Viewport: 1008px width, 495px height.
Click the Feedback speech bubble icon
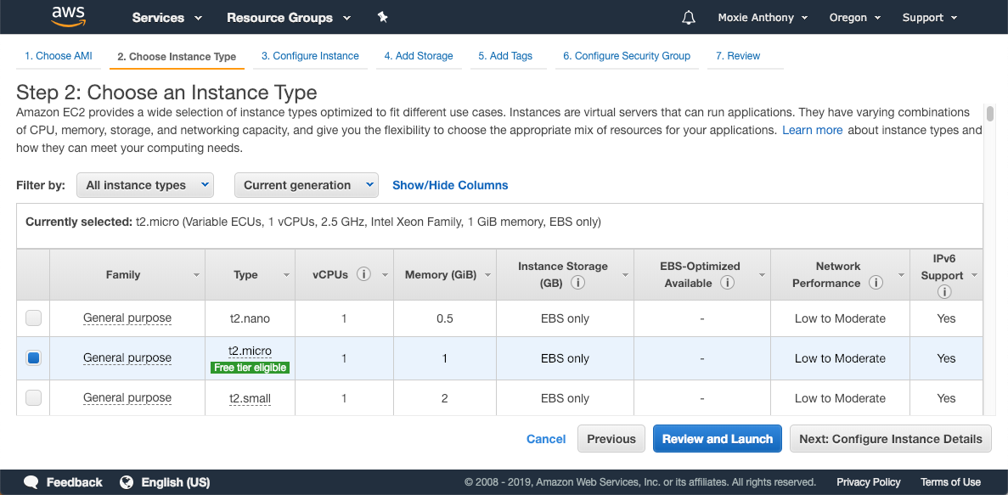(x=31, y=482)
